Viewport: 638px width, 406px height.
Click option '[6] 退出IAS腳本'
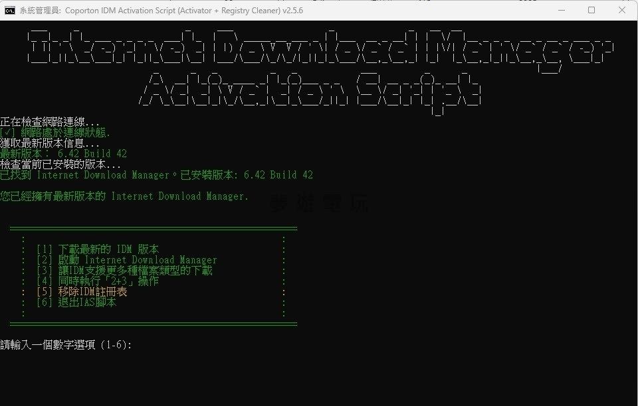click(76, 302)
